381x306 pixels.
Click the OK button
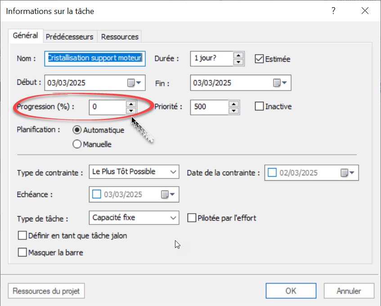291,291
